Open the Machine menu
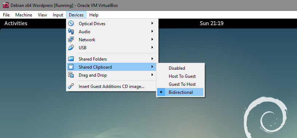Screen dimensions: 297x138 click(24, 15)
